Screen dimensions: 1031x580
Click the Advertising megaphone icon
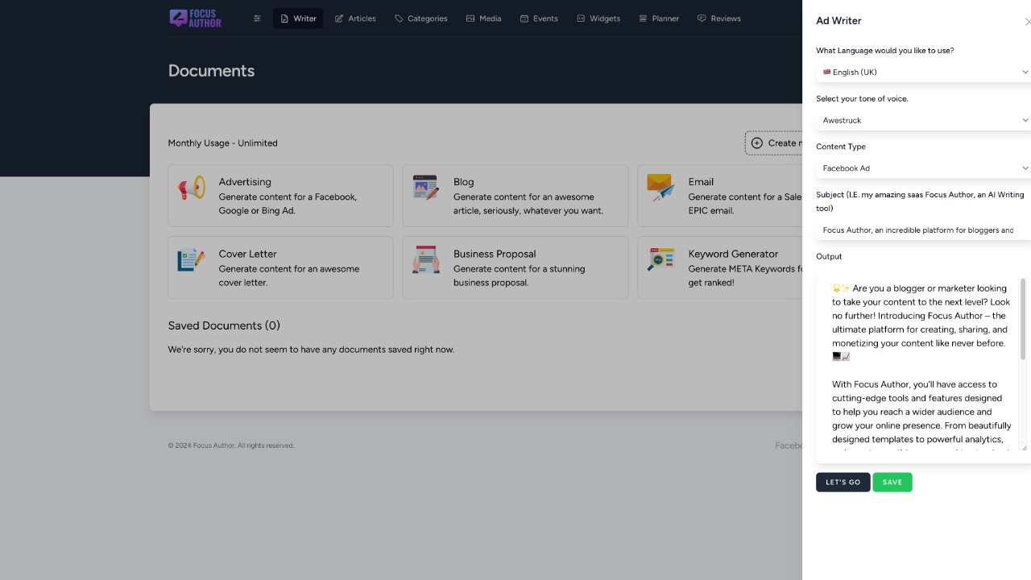click(192, 188)
